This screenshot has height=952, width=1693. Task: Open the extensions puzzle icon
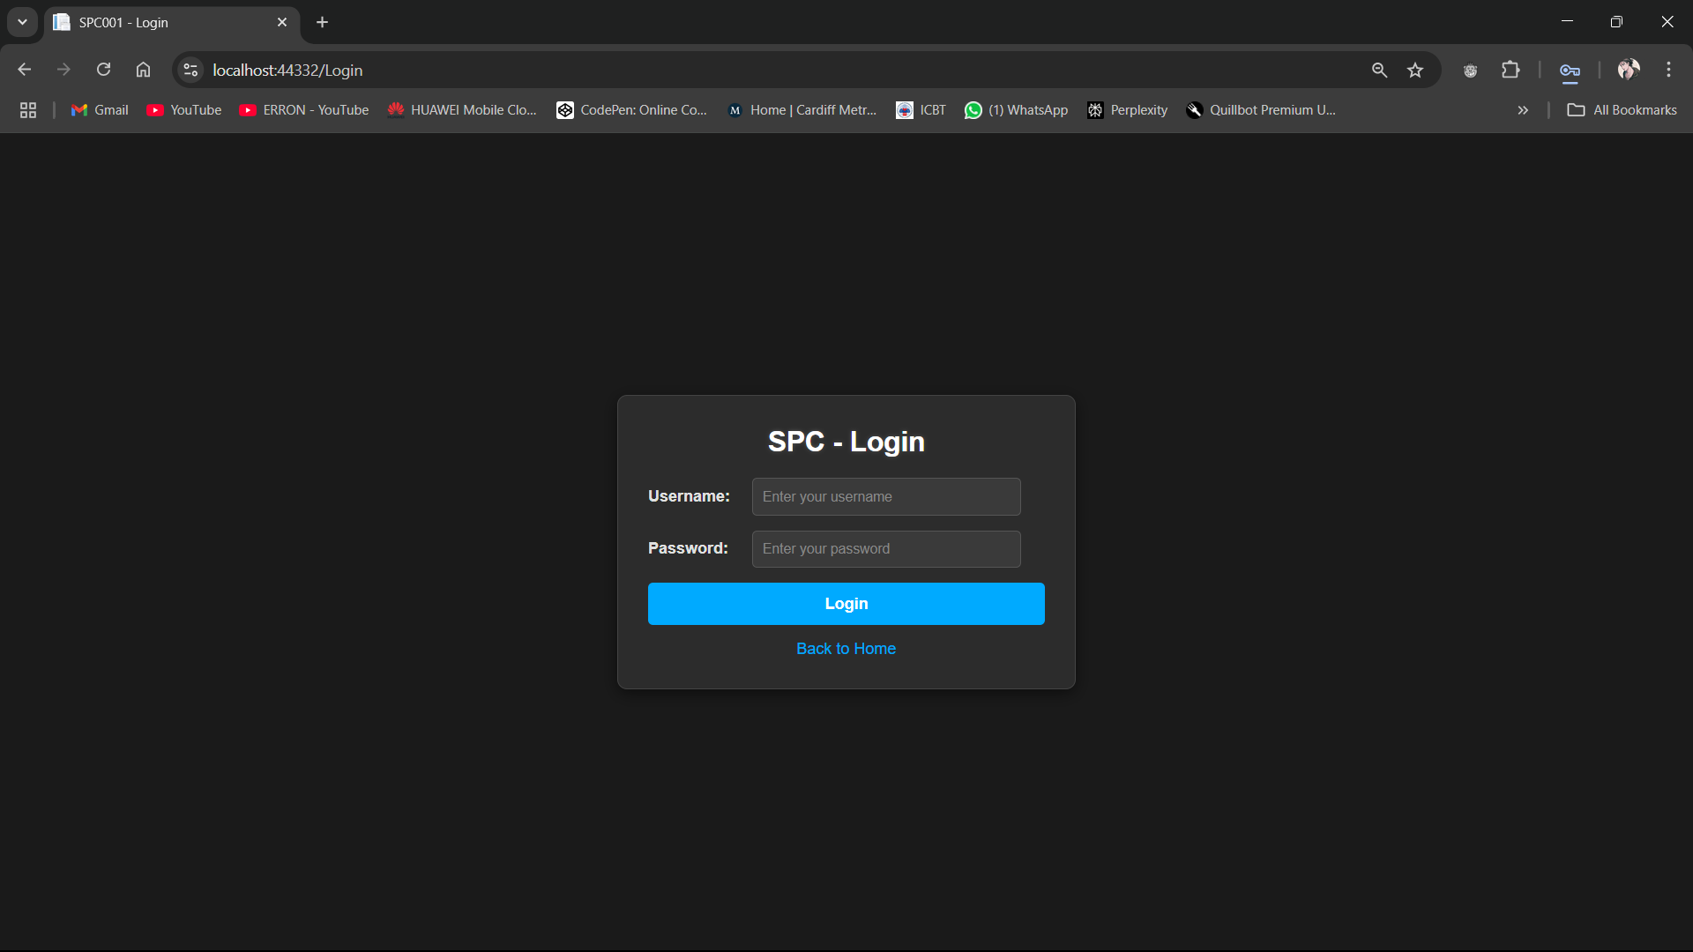pyautogui.click(x=1510, y=70)
